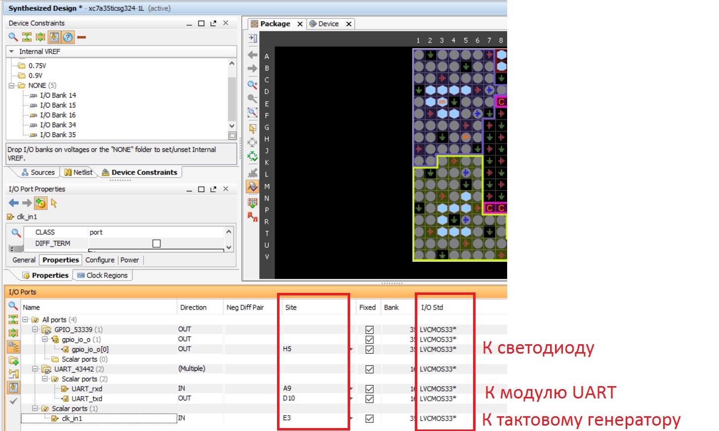Click the collapse all icon in I/O Ports toolbar

coord(13,320)
